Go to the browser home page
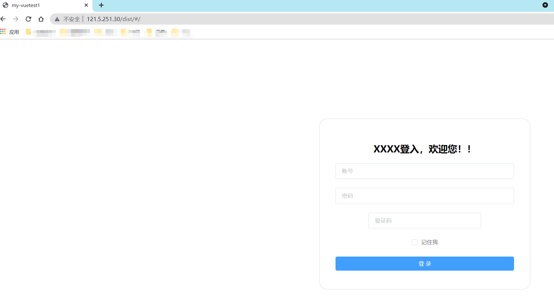554x308 pixels. pos(41,19)
